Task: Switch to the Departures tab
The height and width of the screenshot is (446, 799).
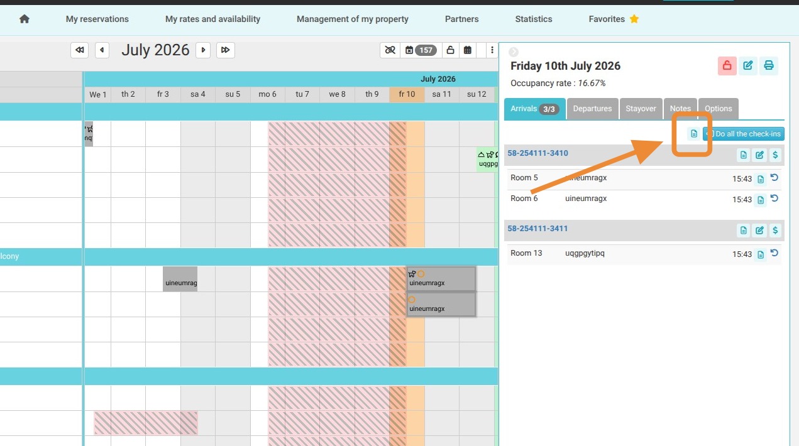Action: (x=592, y=109)
